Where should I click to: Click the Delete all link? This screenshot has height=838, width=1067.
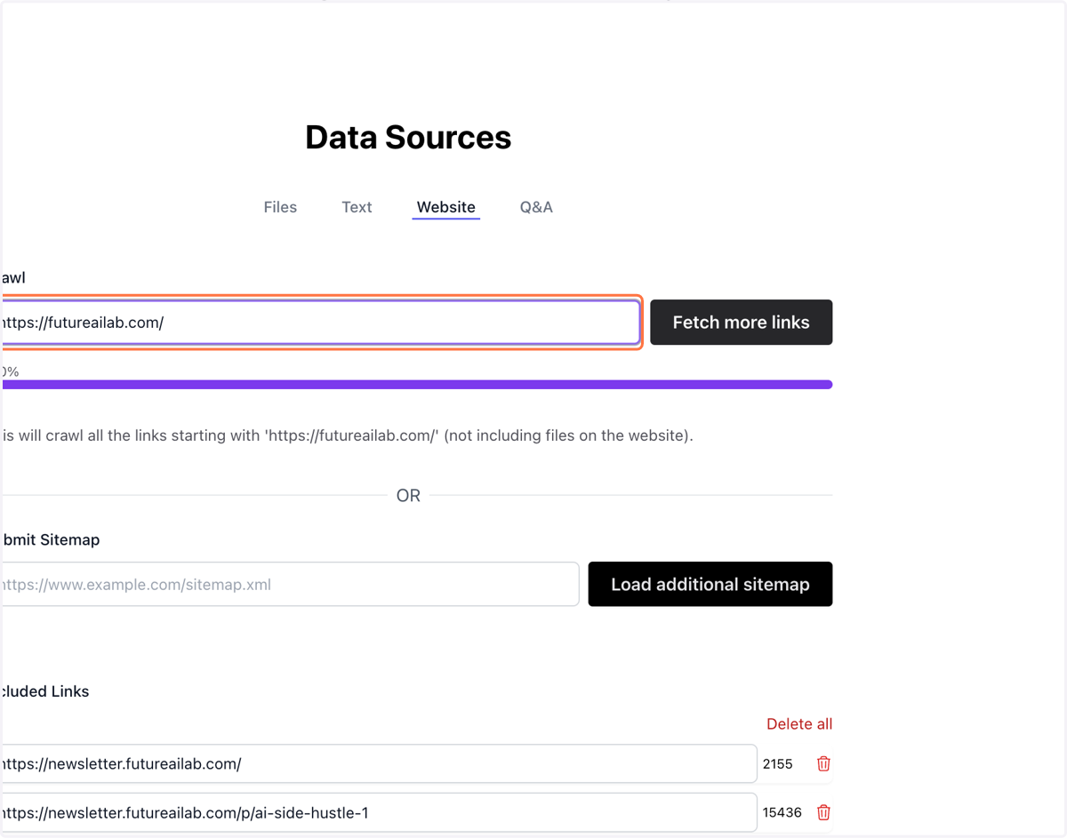point(799,724)
